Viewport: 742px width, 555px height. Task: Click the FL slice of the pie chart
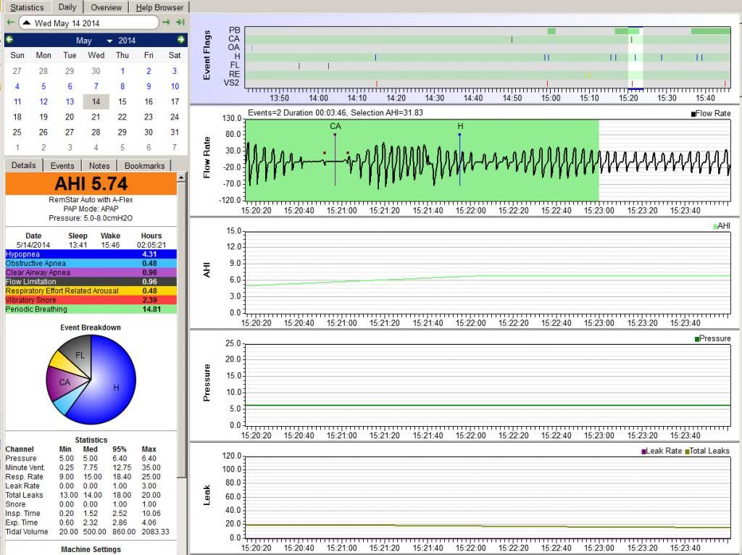80,355
